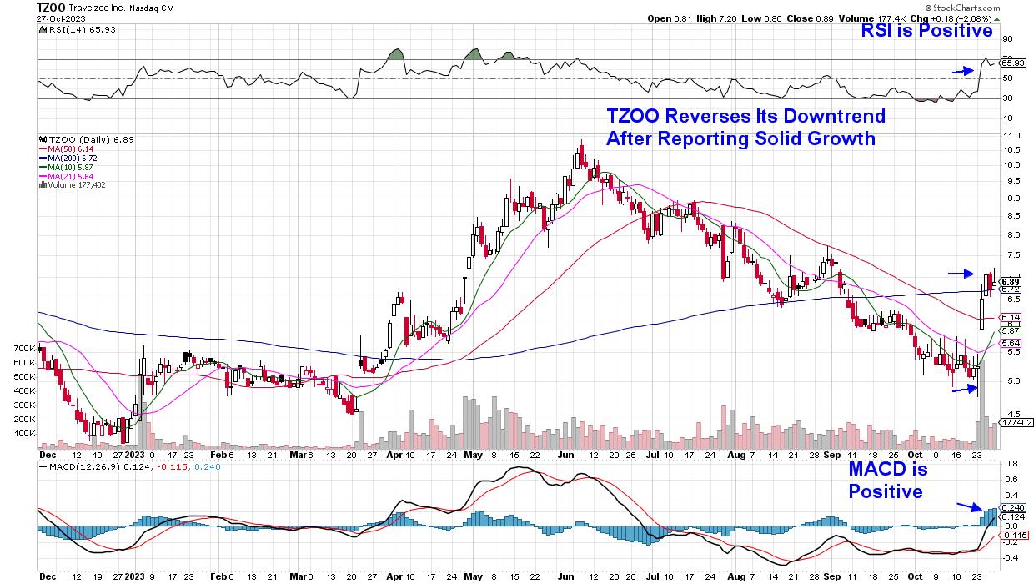Click the 177402 volume label on the right axis
This screenshot has width=1034, height=584.
pyautogui.click(x=1014, y=423)
